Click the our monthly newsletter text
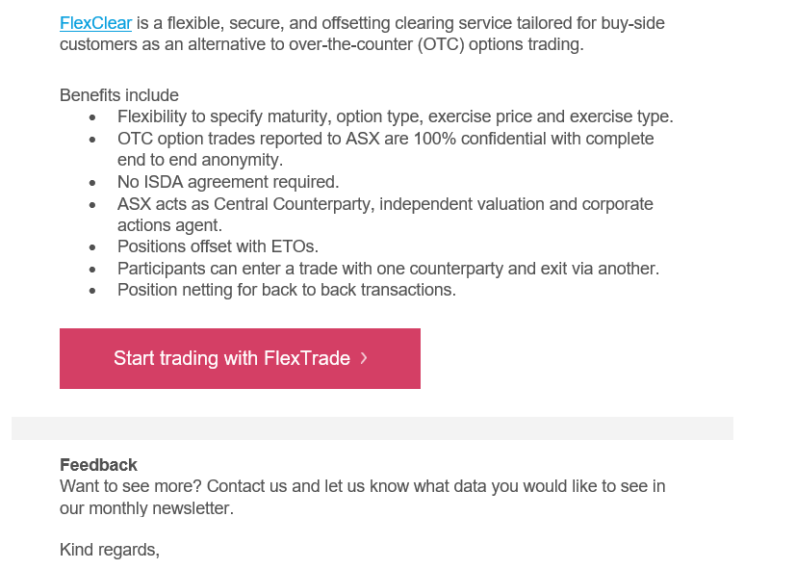The height and width of the screenshot is (569, 796). [146, 508]
